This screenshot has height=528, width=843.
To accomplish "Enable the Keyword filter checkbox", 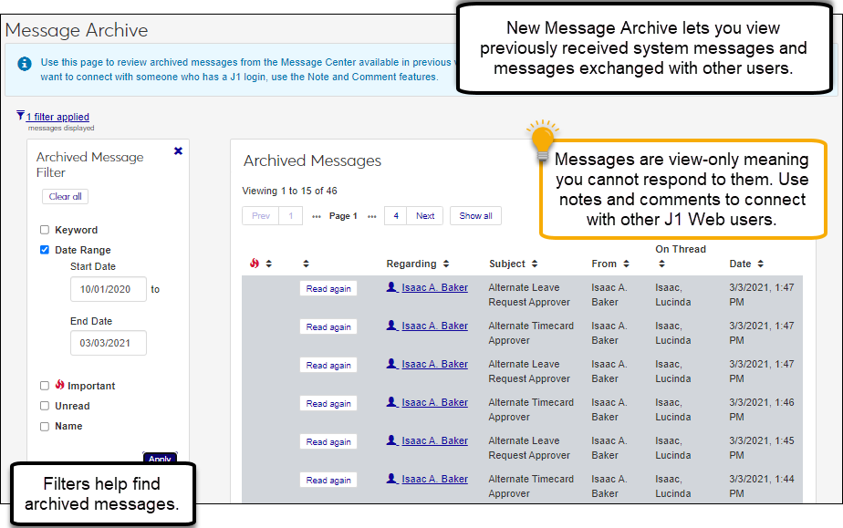I will click(x=43, y=229).
